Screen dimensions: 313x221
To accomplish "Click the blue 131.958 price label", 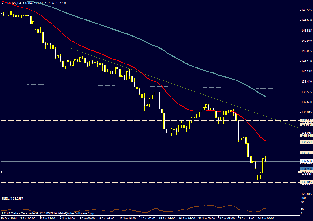I will pyautogui.click(x=306, y=169).
